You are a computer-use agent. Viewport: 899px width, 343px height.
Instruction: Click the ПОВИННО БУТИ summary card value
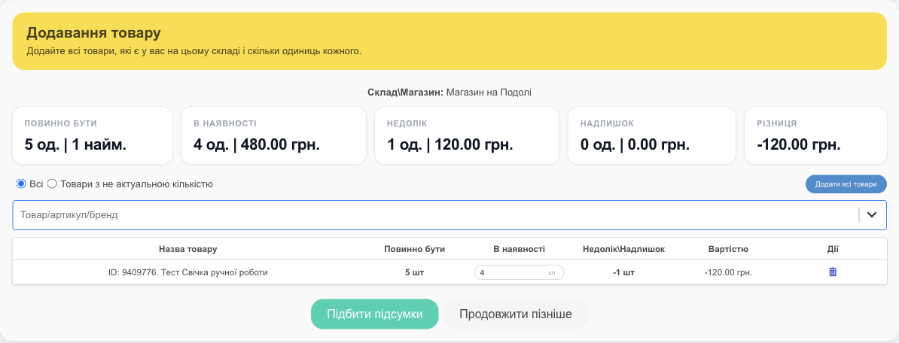75,144
